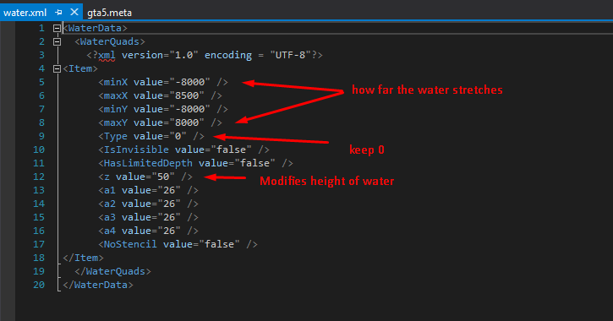Pin the water.xml tab
Image resolution: width=613 pixels, height=321 pixels.
tap(58, 13)
